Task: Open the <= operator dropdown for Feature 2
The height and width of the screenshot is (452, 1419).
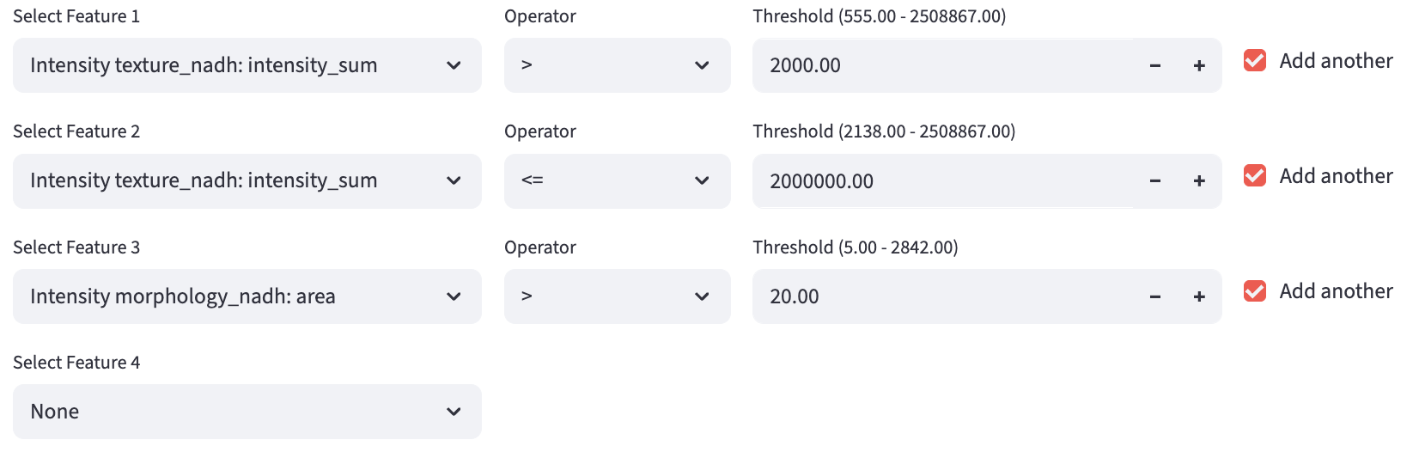Action: point(617,180)
